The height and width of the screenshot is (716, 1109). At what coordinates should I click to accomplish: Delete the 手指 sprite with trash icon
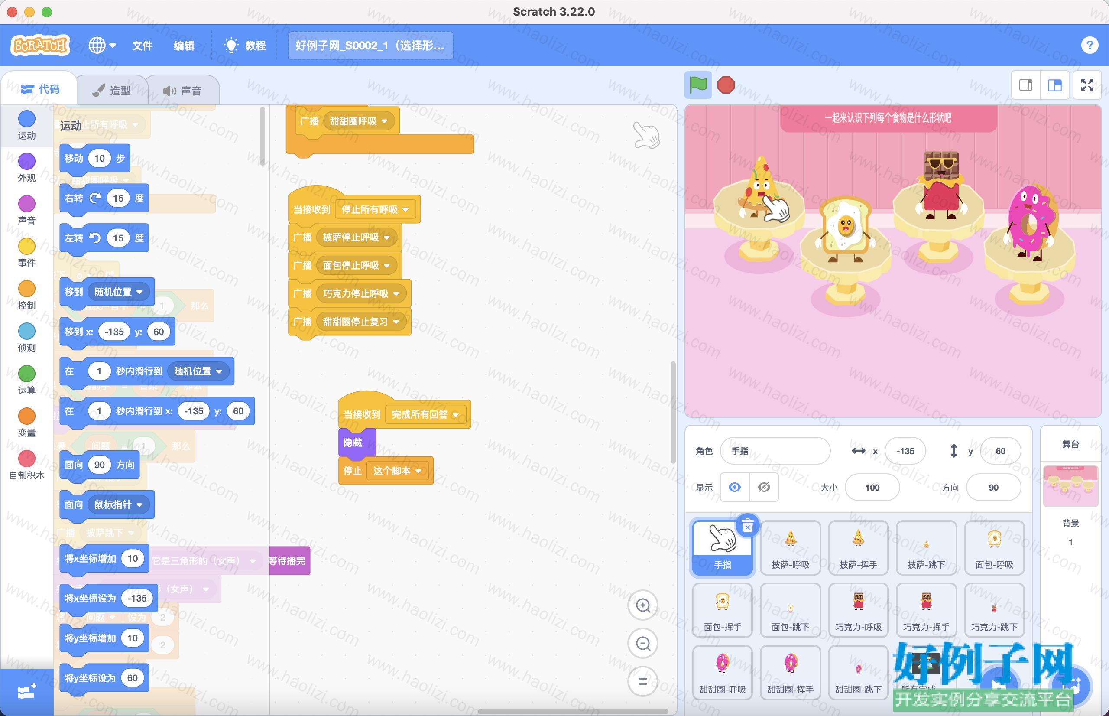747,526
